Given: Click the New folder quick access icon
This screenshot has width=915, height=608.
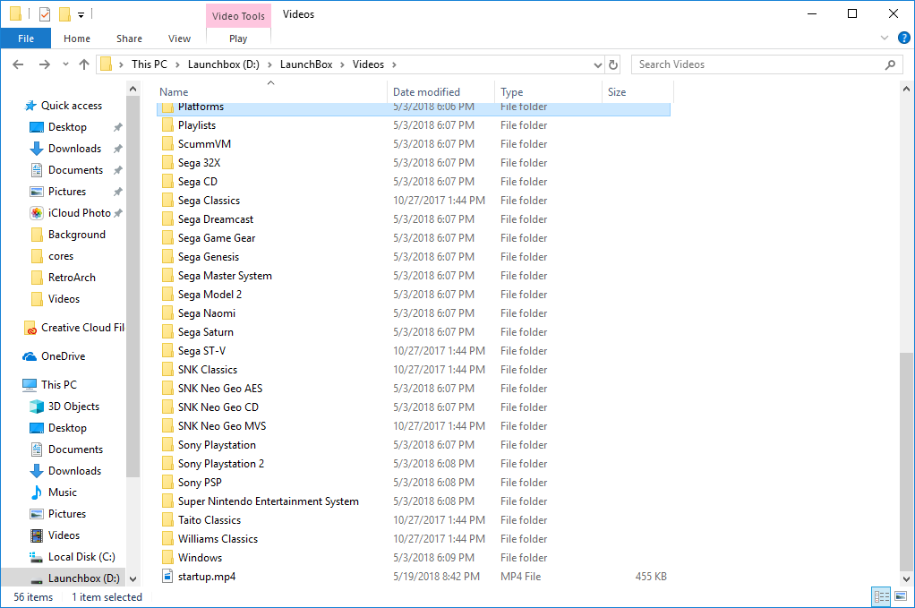Looking at the screenshot, I should [x=64, y=14].
